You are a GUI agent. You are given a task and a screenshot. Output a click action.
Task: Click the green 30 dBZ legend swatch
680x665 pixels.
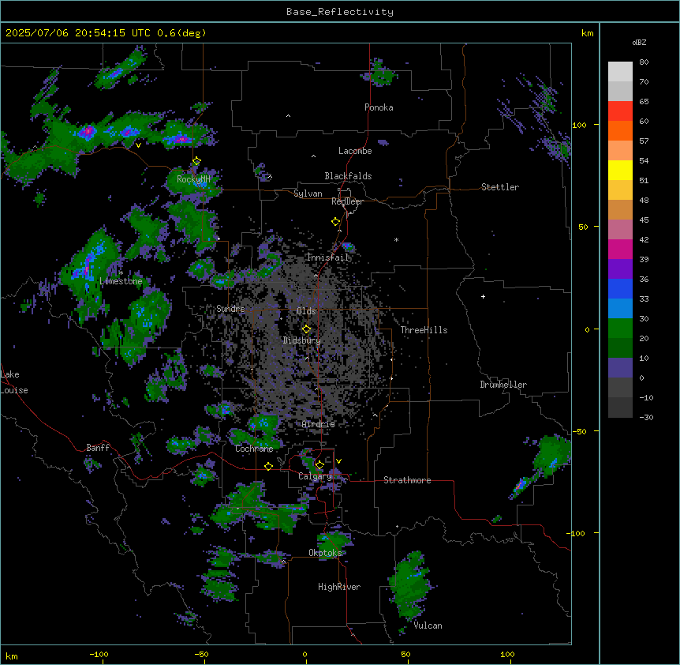tap(620, 329)
